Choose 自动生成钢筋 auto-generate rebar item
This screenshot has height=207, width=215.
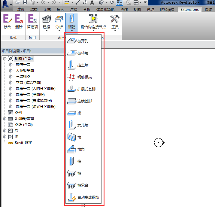[88, 197]
